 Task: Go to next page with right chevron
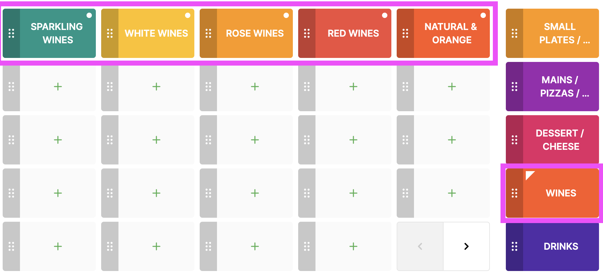tap(466, 246)
